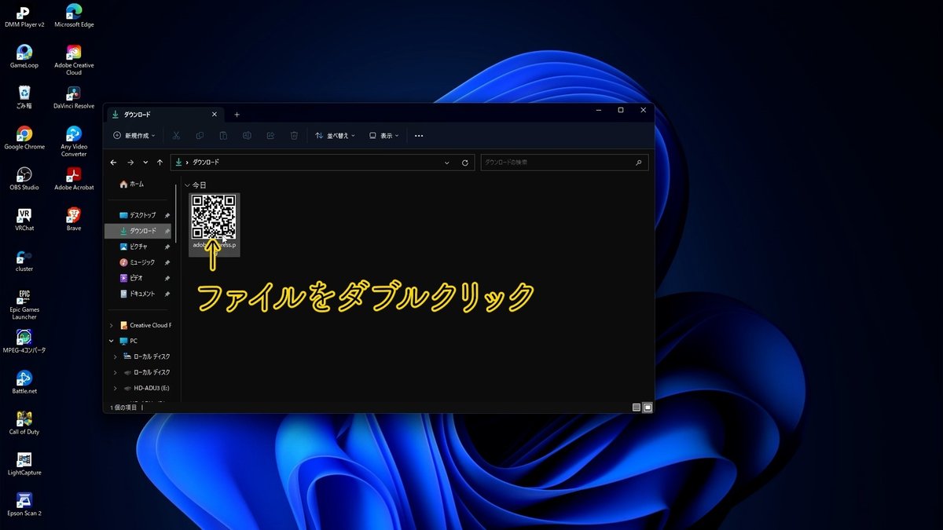
Task: Select Adobe Acrobat desktop icon
Action: (74, 179)
